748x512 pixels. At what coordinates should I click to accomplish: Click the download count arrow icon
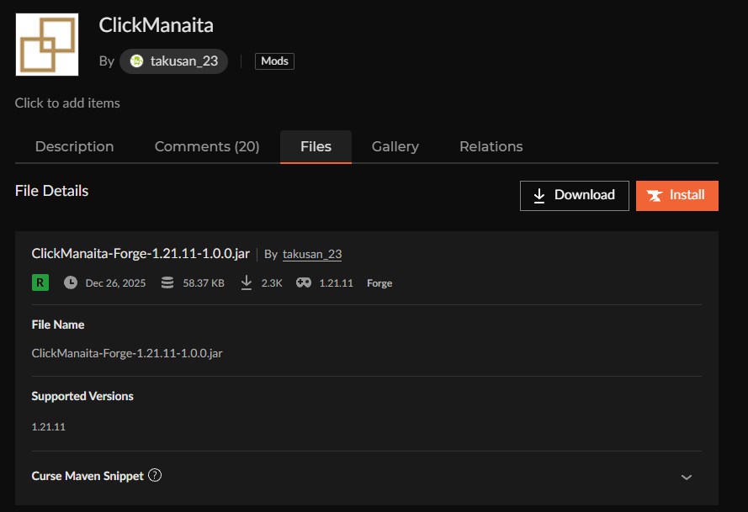[247, 282]
